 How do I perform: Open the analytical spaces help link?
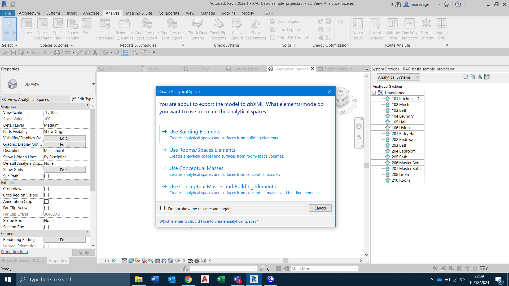(208, 221)
